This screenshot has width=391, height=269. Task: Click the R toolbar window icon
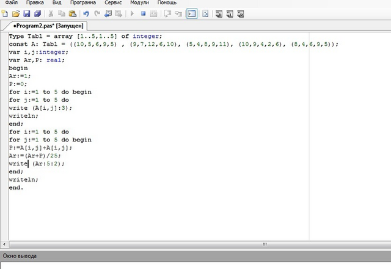coord(240,14)
